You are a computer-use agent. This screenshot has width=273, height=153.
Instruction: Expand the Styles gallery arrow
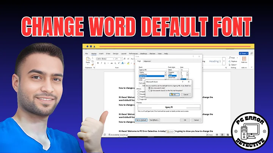(224, 61)
